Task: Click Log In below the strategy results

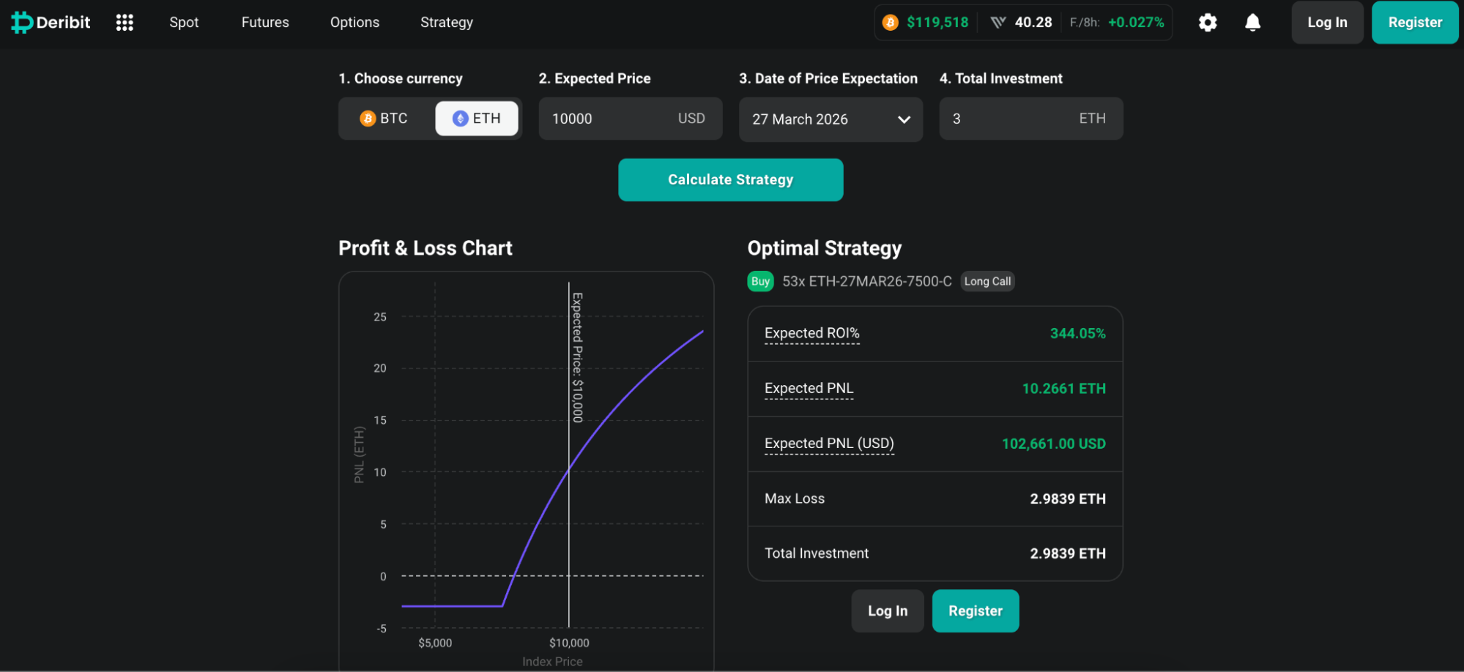Action: tap(887, 611)
